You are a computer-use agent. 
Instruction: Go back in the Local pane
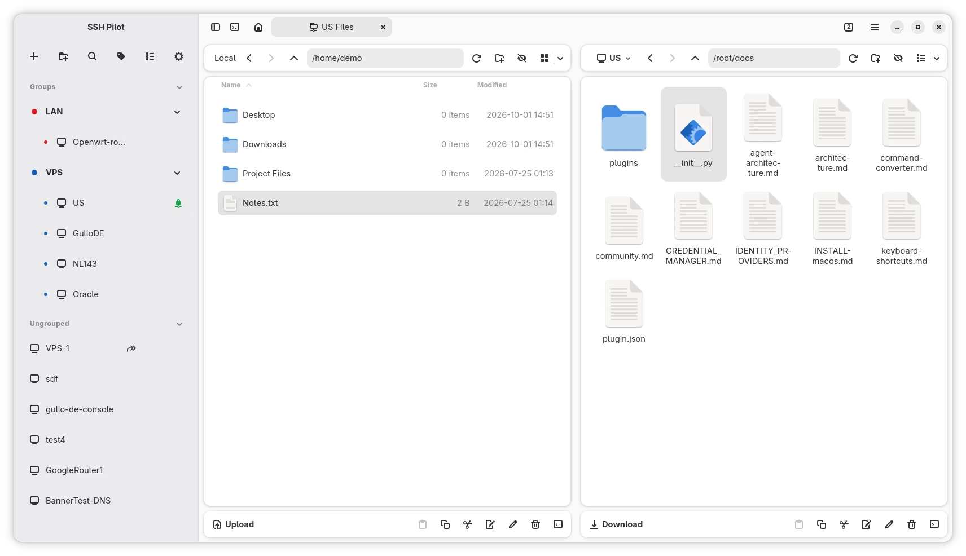[x=249, y=58]
